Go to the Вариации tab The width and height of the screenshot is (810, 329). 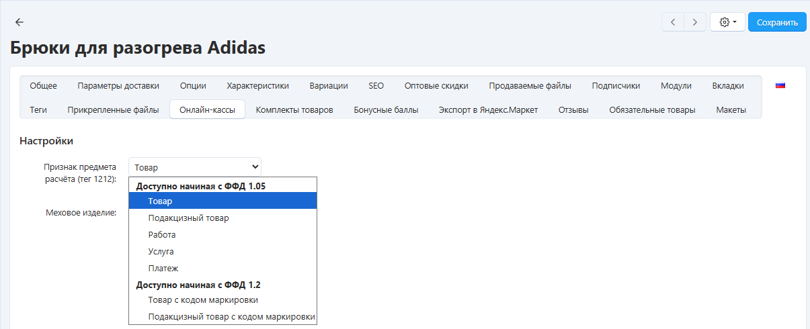point(329,85)
